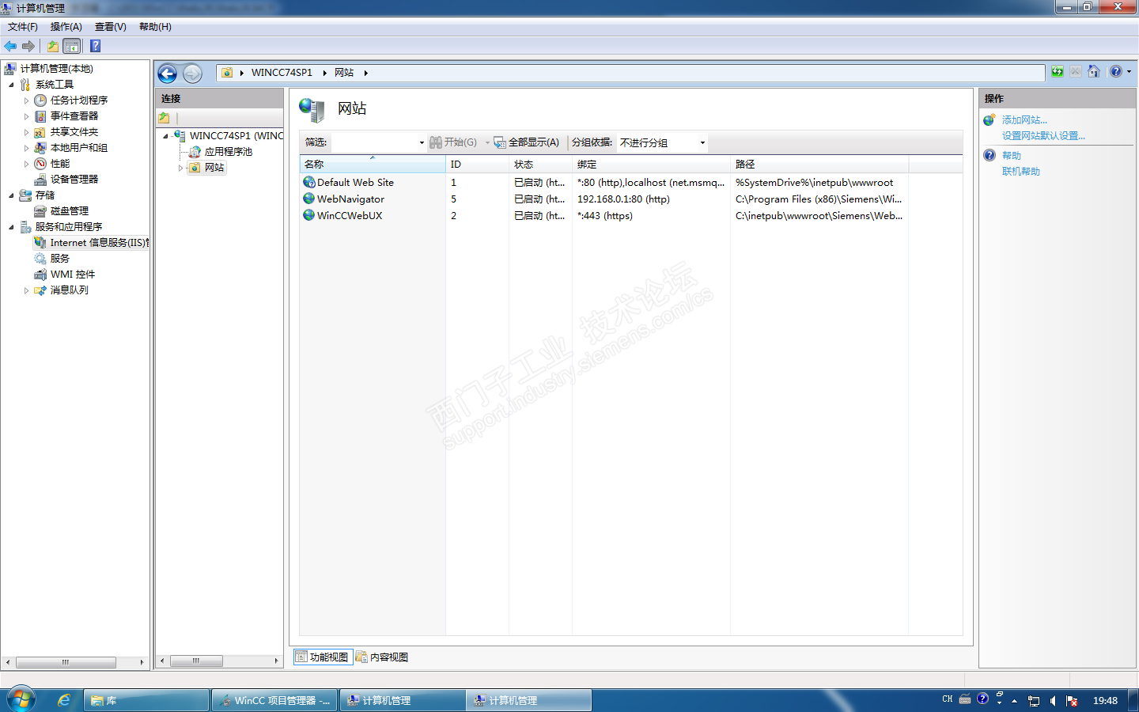
Task: Click the IIS address bar WINCC74SP1 breadcrumb
Action: 282,73
